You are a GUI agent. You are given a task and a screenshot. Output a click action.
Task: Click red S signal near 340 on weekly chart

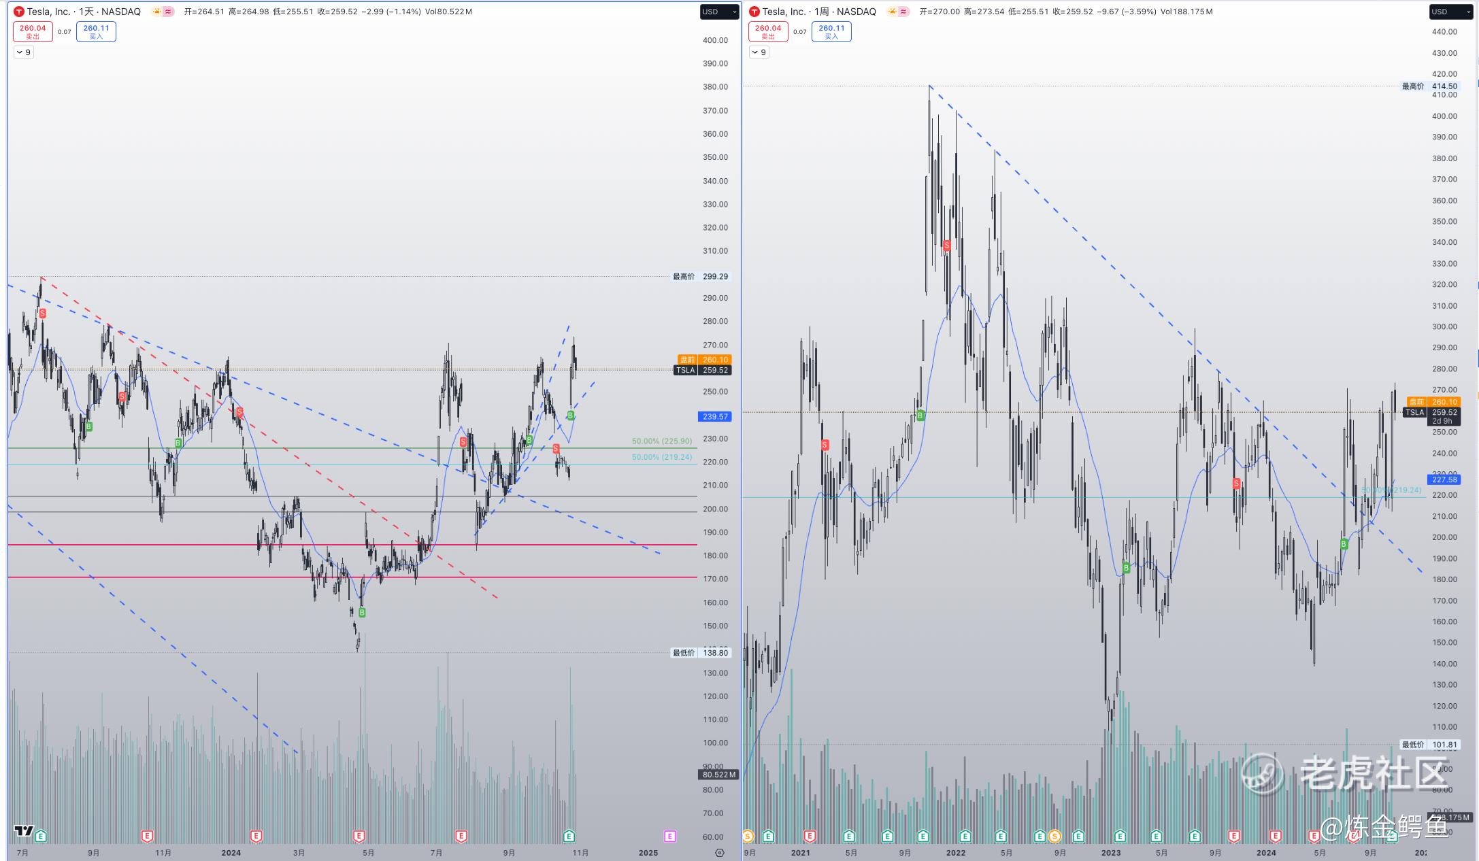coord(947,246)
